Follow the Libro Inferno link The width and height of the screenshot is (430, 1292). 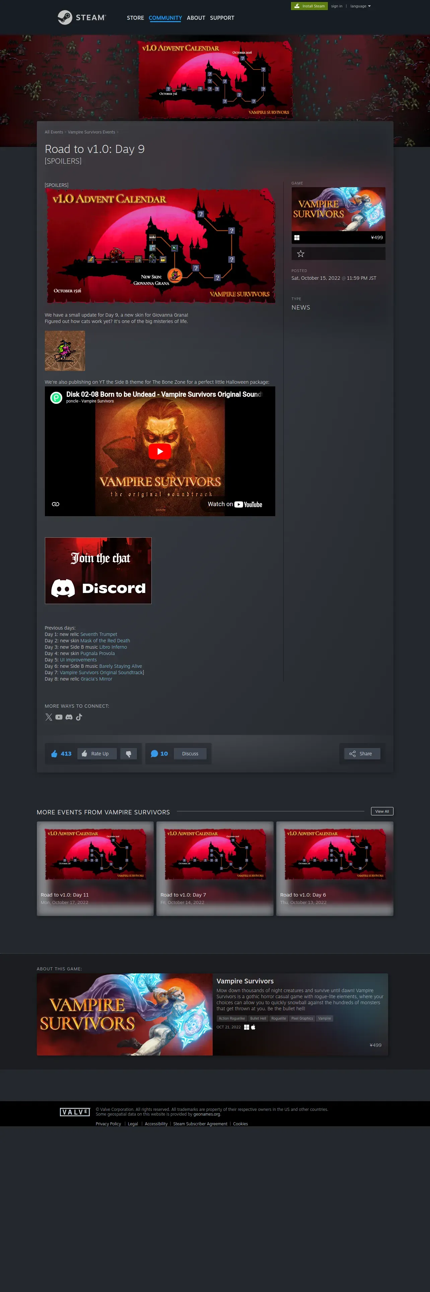point(113,647)
